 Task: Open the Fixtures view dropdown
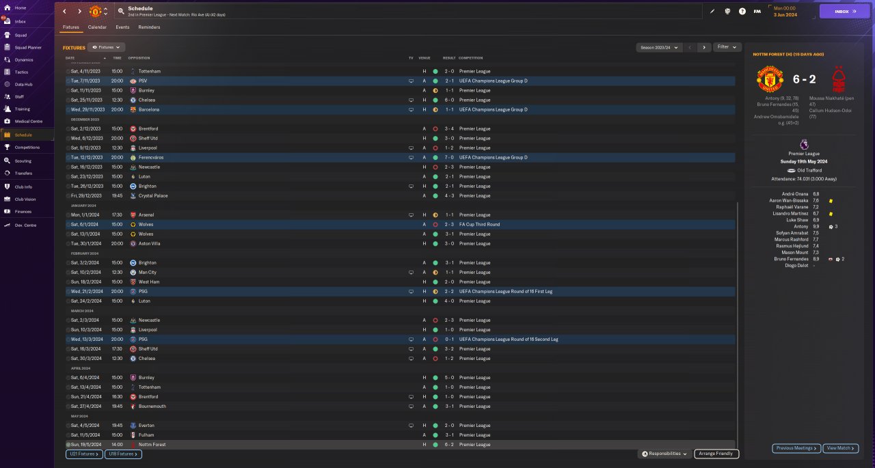tap(107, 47)
